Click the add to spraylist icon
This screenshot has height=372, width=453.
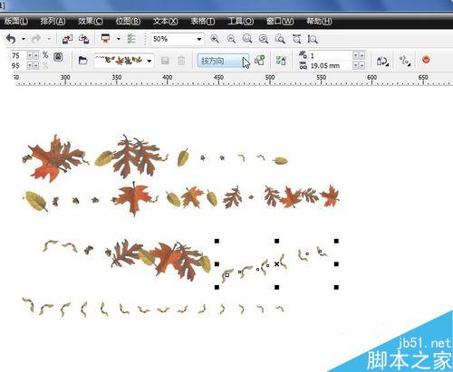[259, 61]
